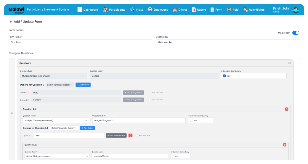Click the Malawi logo
308x164 pixels.
16,10
